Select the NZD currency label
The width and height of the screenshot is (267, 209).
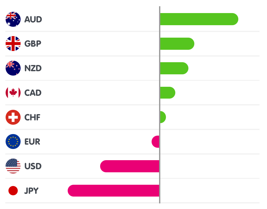pyautogui.click(x=33, y=68)
